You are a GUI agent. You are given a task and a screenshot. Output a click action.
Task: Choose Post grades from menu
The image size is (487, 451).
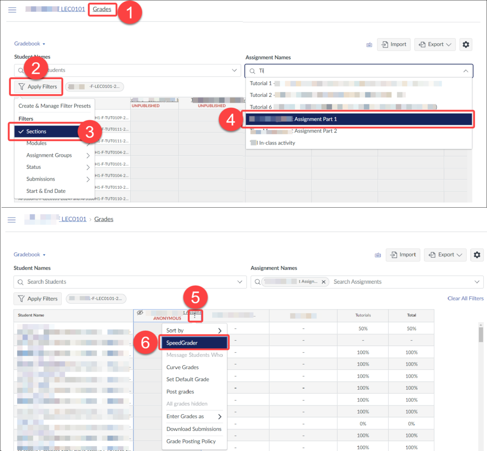point(195,392)
